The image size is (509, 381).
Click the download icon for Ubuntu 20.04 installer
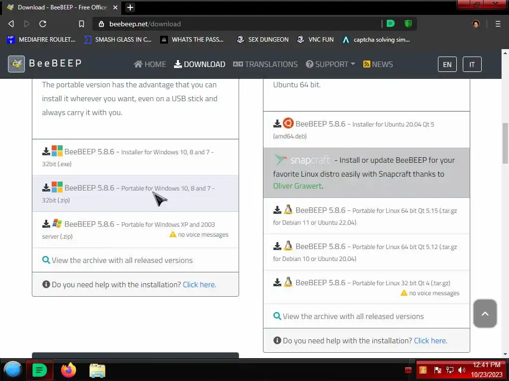[277, 124]
